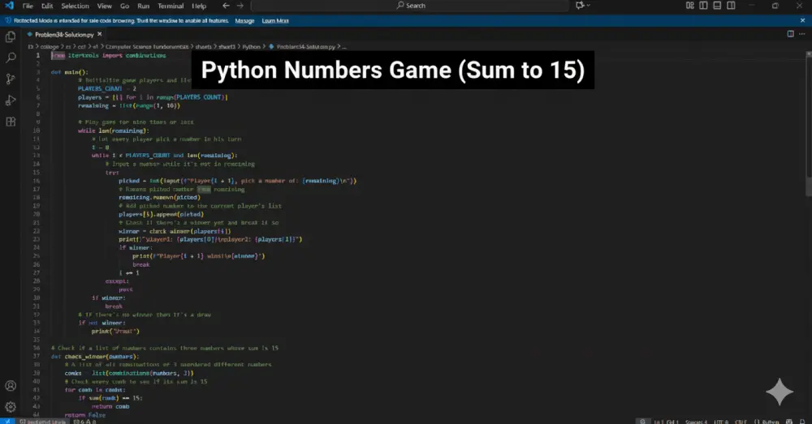812x424 pixels.
Task: Click the Learn More link in banner
Action: [275, 21]
